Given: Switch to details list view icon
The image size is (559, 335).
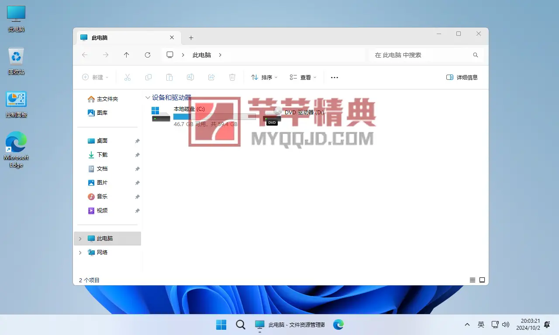Looking at the screenshot, I should pyautogui.click(x=472, y=280).
